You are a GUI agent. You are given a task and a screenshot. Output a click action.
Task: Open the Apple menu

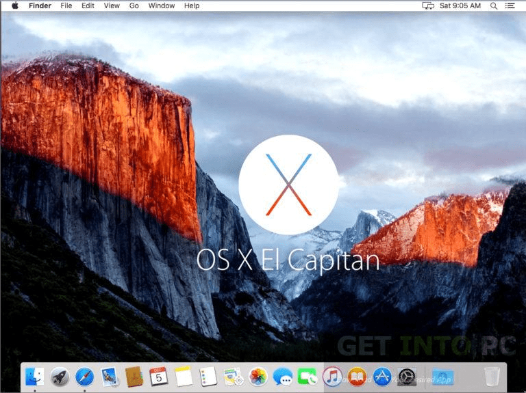pos(15,5)
